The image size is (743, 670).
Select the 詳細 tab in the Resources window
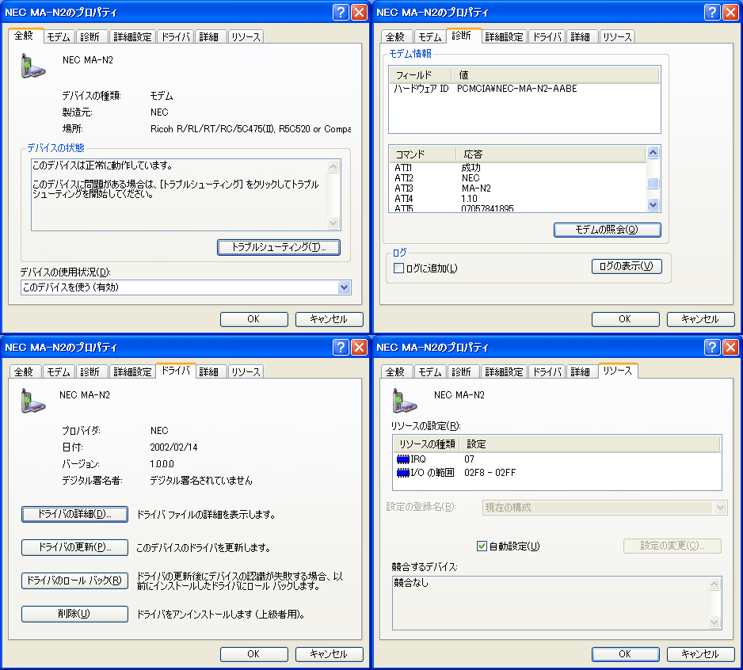coord(581,372)
